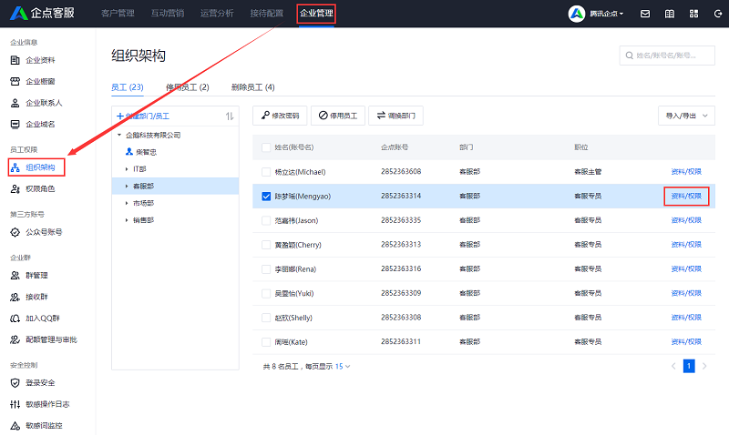The image size is (729, 435).
Task: Open 资料/权限 link for 范嘉祎(Jason)
Action: coord(686,220)
